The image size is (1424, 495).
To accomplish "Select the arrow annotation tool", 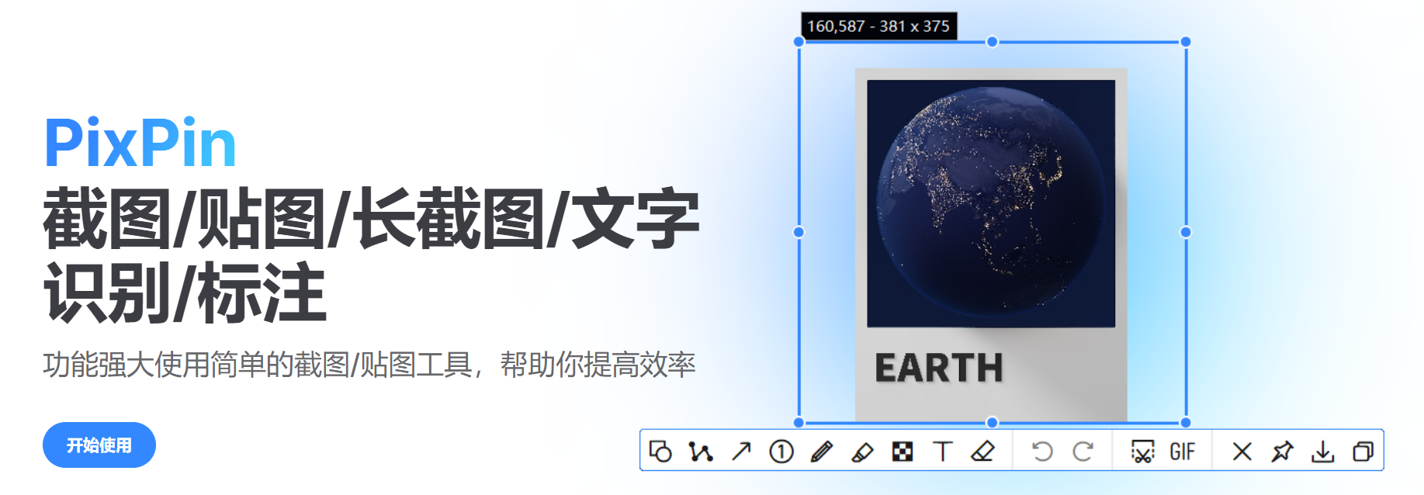I will pyautogui.click(x=741, y=451).
